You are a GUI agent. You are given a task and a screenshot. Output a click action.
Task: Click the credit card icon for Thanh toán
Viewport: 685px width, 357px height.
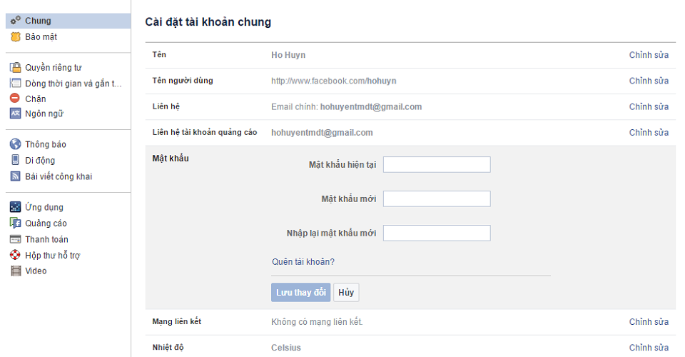pos(15,239)
